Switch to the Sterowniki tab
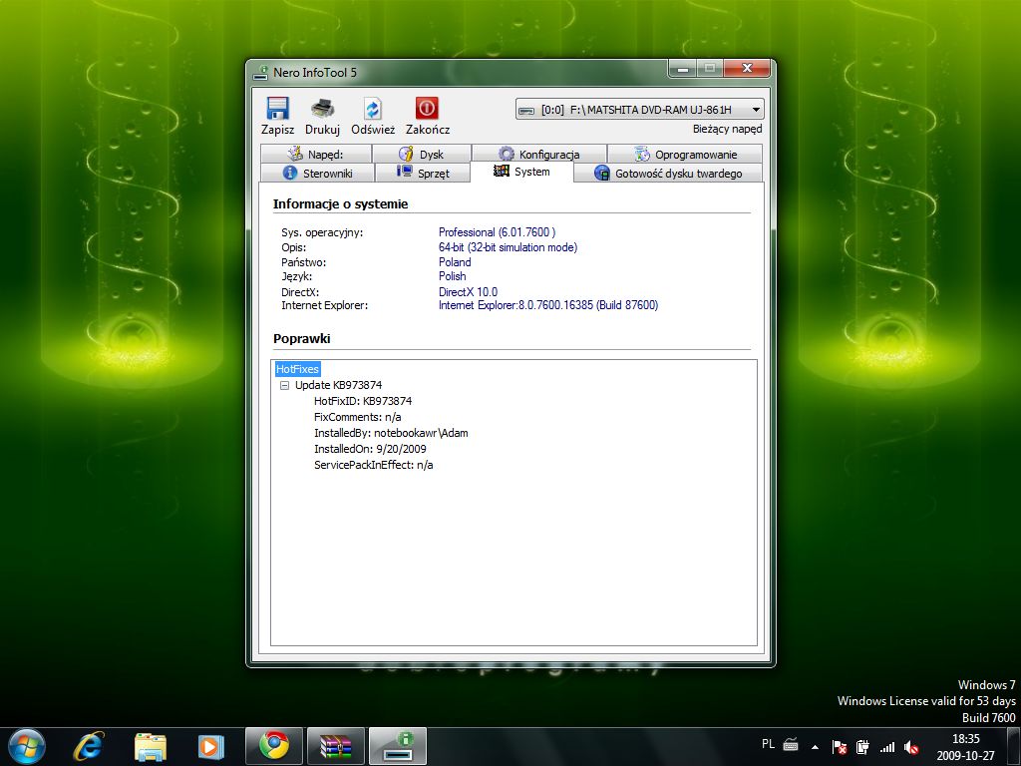1021x766 pixels. point(318,174)
